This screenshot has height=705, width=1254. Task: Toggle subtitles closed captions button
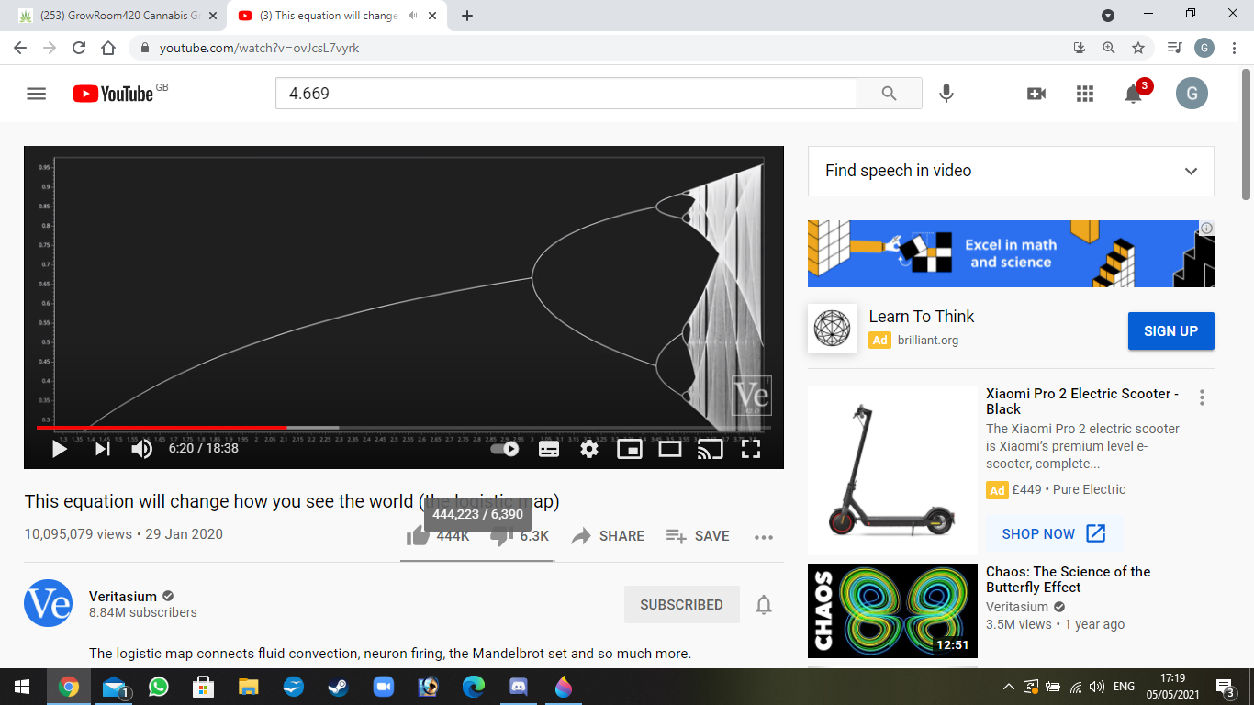(549, 449)
